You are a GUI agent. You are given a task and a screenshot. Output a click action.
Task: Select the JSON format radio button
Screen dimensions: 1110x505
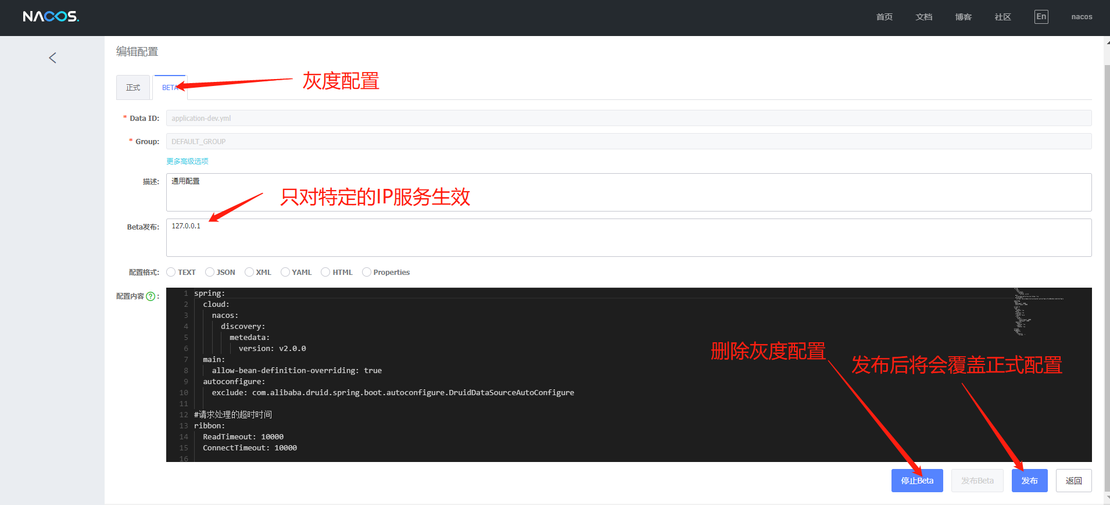[210, 272]
